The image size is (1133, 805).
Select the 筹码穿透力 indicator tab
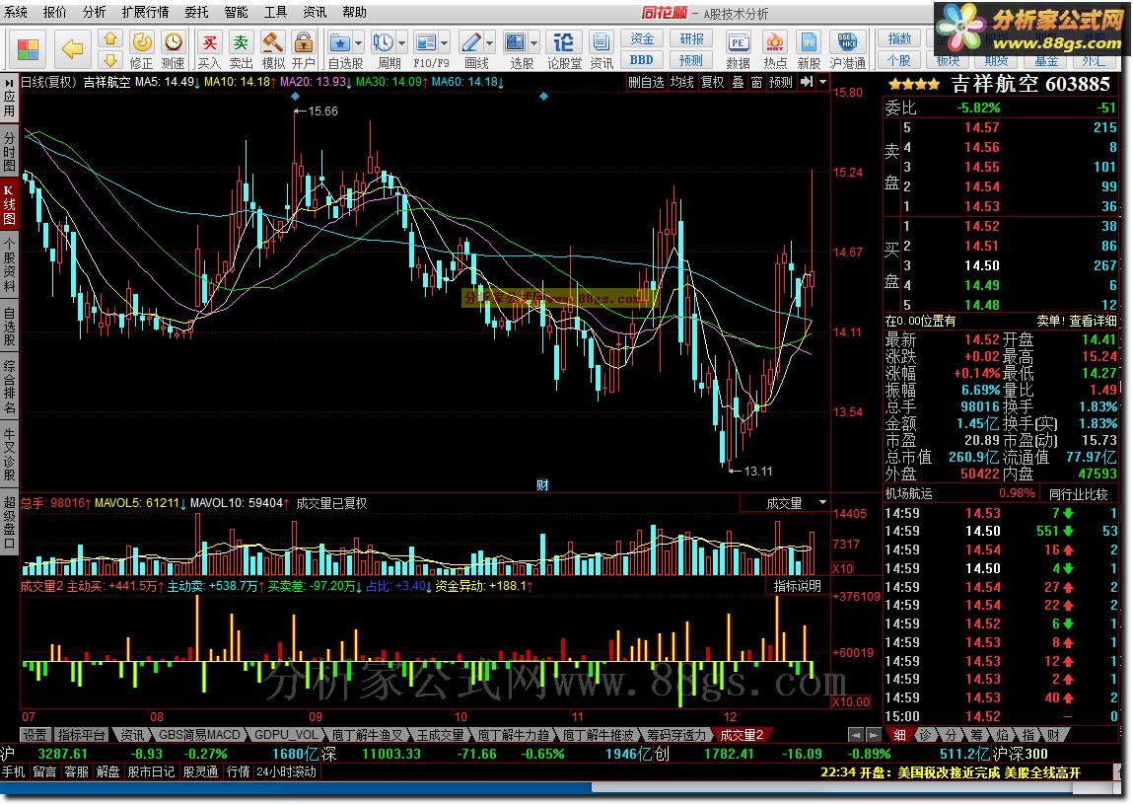click(x=675, y=735)
